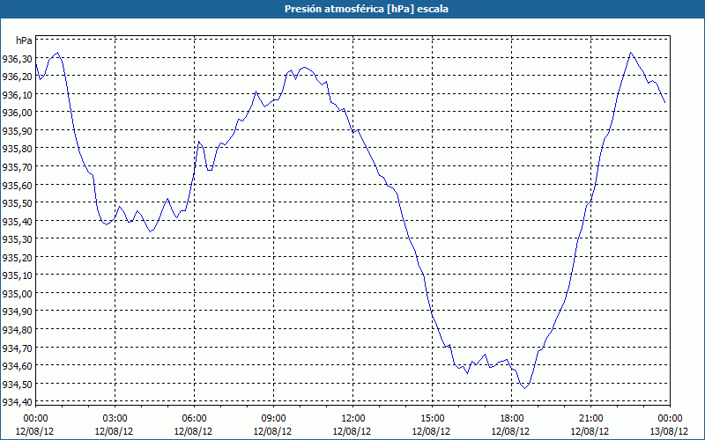Viewport: 705px width, 440px height.
Task: Click the pressure curve peak near 22:30
Action: tap(630, 53)
